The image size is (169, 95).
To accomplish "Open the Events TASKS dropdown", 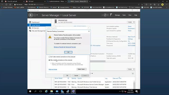I will [131, 69].
